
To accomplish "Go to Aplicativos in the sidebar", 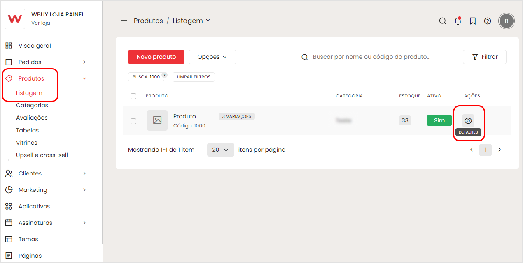I will click(34, 206).
